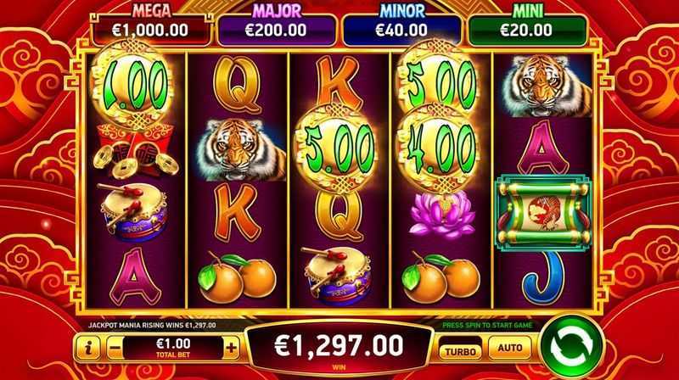This screenshot has width=679, height=380.
Task: Click the drum symbol on the first reel
Action: tap(134, 212)
